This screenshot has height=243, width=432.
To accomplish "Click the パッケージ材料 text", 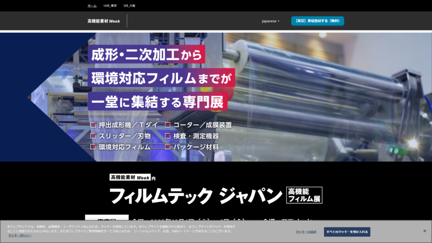I will click(196, 147).
